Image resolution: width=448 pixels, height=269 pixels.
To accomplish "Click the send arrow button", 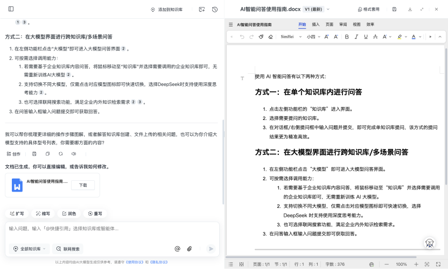I will click(211, 249).
